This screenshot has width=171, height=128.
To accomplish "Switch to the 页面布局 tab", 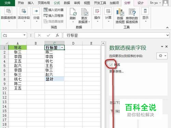I will pyautogui.click(x=44, y=3).
